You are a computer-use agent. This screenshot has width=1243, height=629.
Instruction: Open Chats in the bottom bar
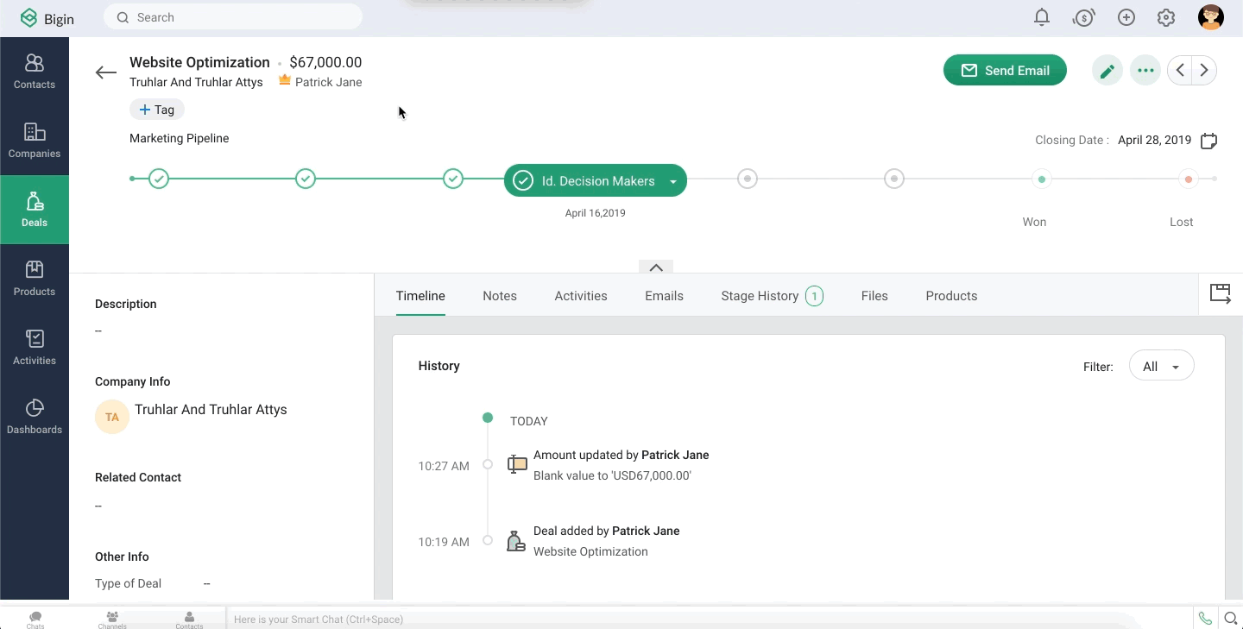pyautogui.click(x=35, y=620)
